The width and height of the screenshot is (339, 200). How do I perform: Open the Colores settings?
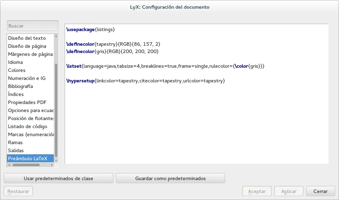coord(17,70)
